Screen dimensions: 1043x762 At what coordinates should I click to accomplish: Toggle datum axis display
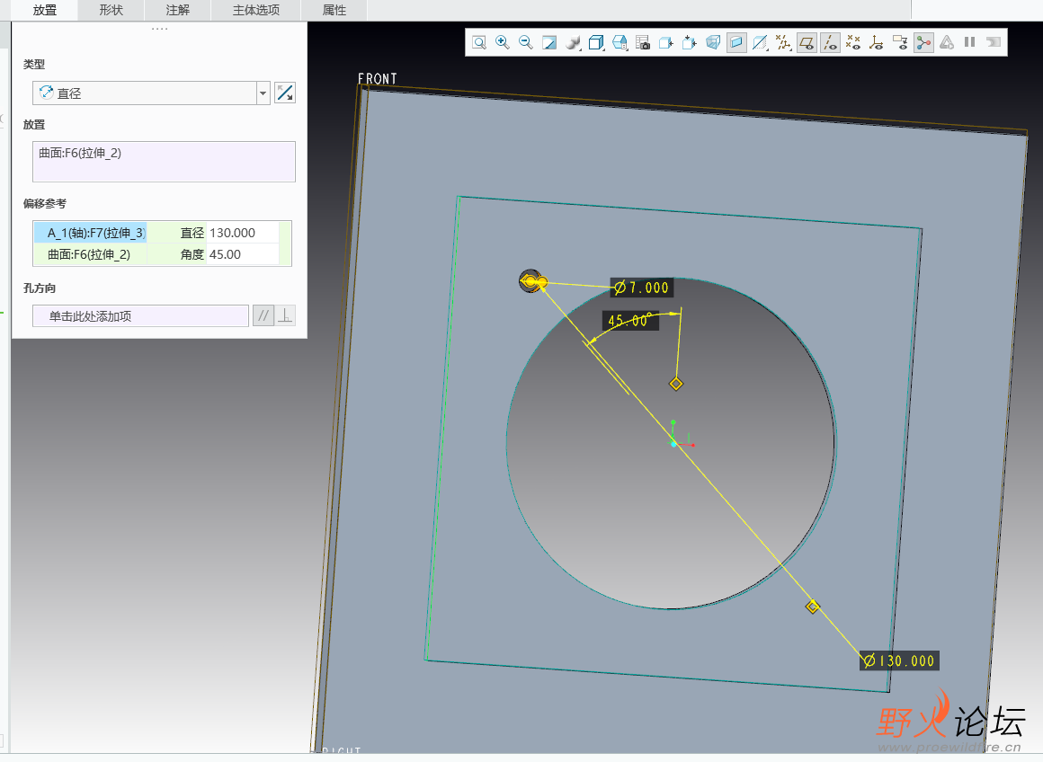tap(830, 42)
